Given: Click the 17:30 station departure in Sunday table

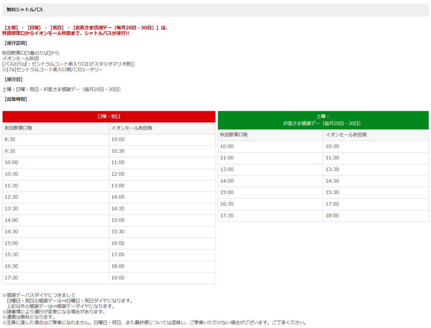Looking at the screenshot, I should pos(11,278).
